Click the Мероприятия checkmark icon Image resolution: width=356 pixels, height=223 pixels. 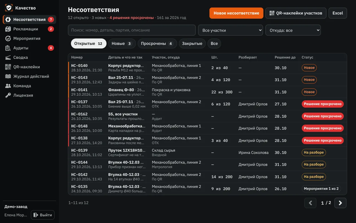pyautogui.click(x=8, y=38)
